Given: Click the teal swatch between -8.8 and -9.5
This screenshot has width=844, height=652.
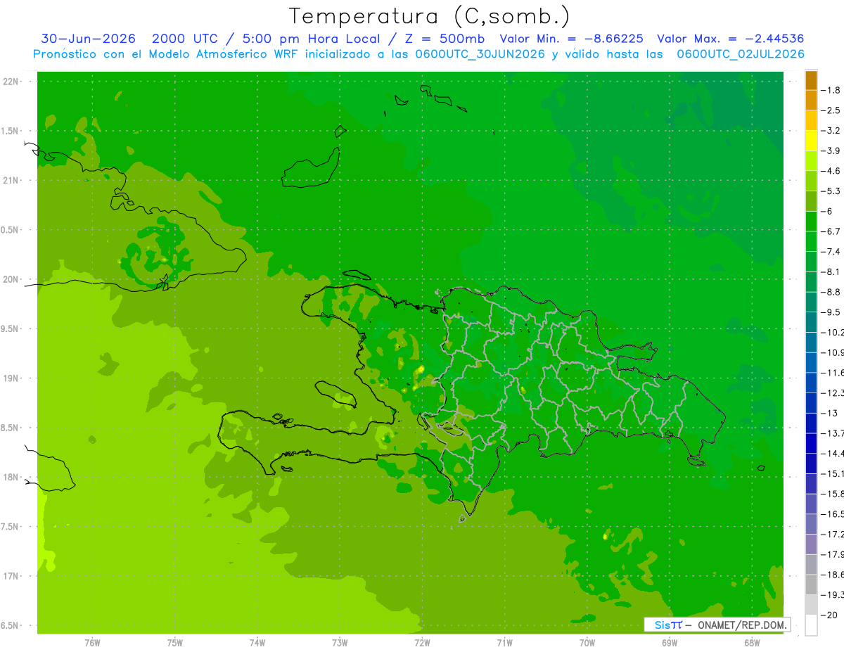Looking at the screenshot, I should pyautogui.click(x=811, y=302).
